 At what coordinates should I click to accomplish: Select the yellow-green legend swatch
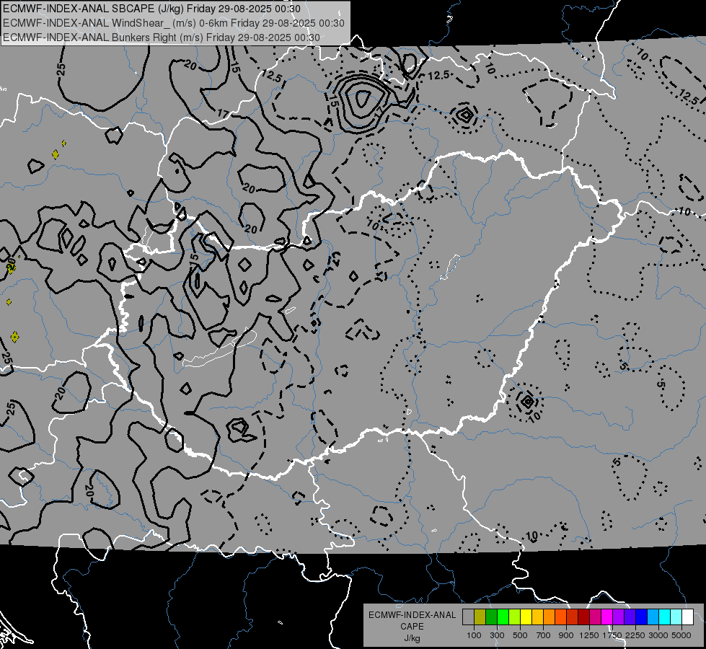point(514,617)
